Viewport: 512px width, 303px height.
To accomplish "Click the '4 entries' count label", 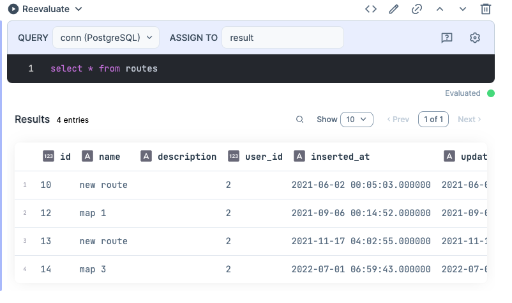I will [73, 120].
